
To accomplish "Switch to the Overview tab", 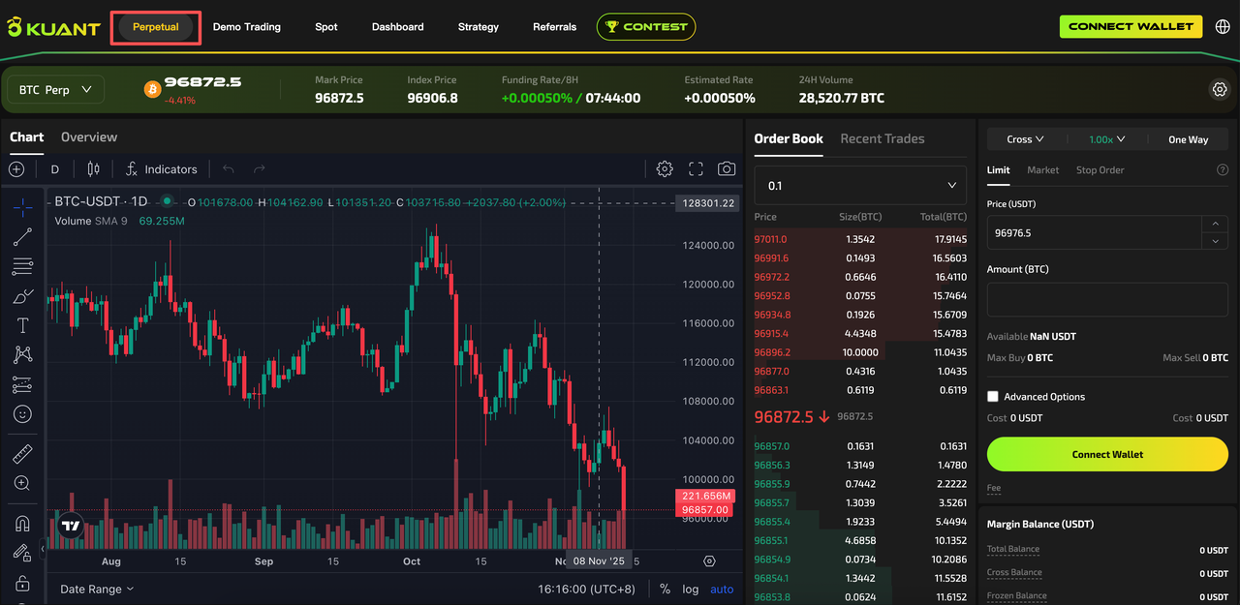I will [x=89, y=137].
